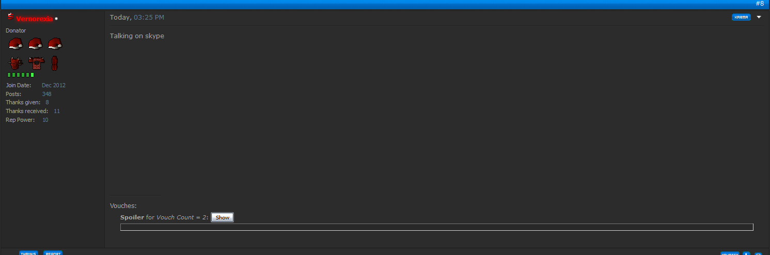
Task: Click the dragon helmet icon
Action: click(15, 63)
